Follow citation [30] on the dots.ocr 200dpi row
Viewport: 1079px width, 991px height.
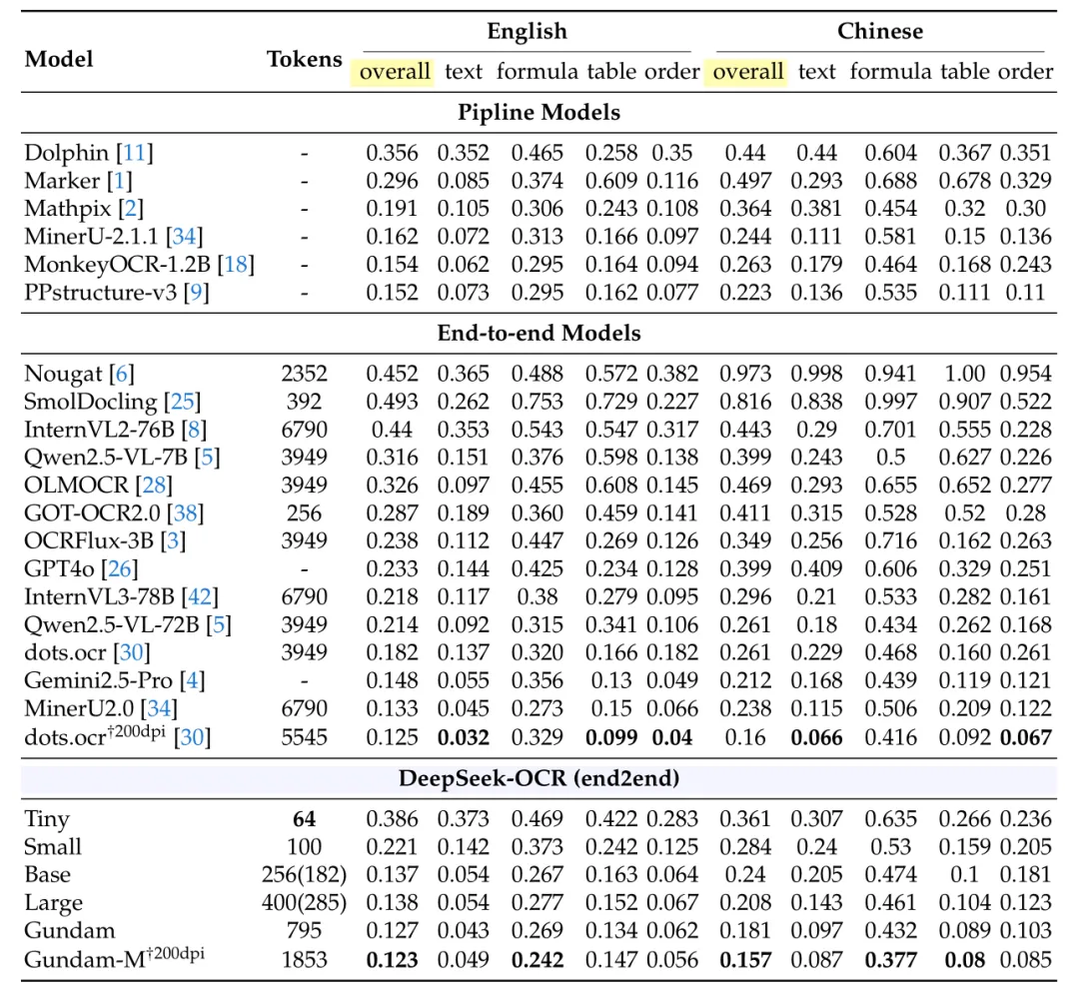click(192, 737)
